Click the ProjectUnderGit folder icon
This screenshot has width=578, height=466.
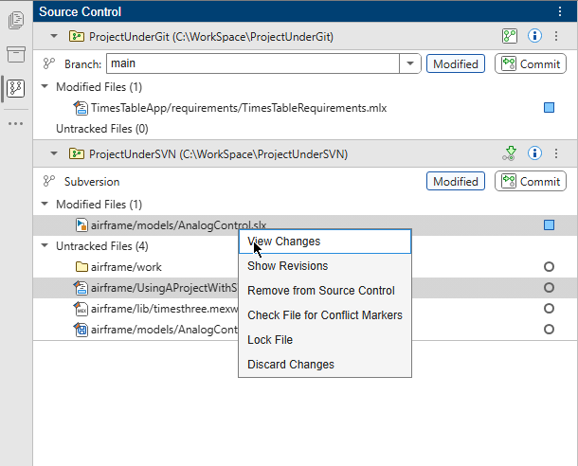coord(77,37)
